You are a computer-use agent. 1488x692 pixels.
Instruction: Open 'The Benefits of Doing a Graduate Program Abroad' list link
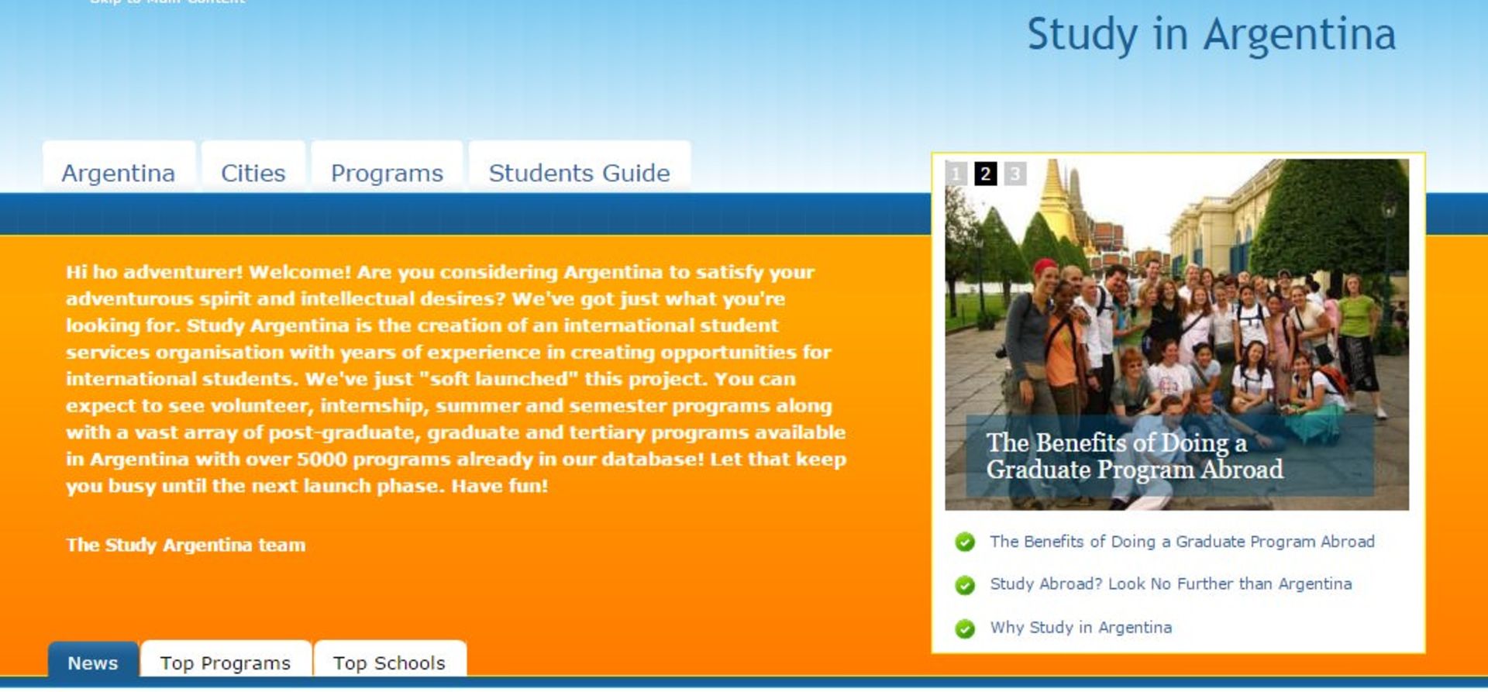pyautogui.click(x=1182, y=542)
